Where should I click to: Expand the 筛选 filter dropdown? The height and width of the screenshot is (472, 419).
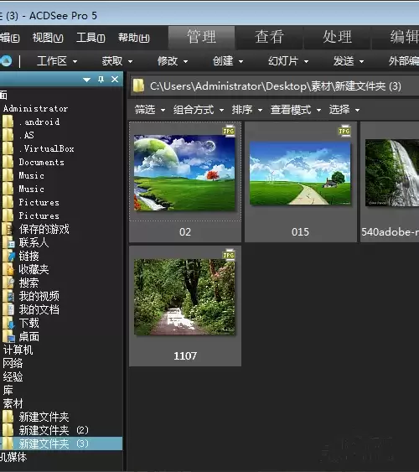click(x=150, y=110)
